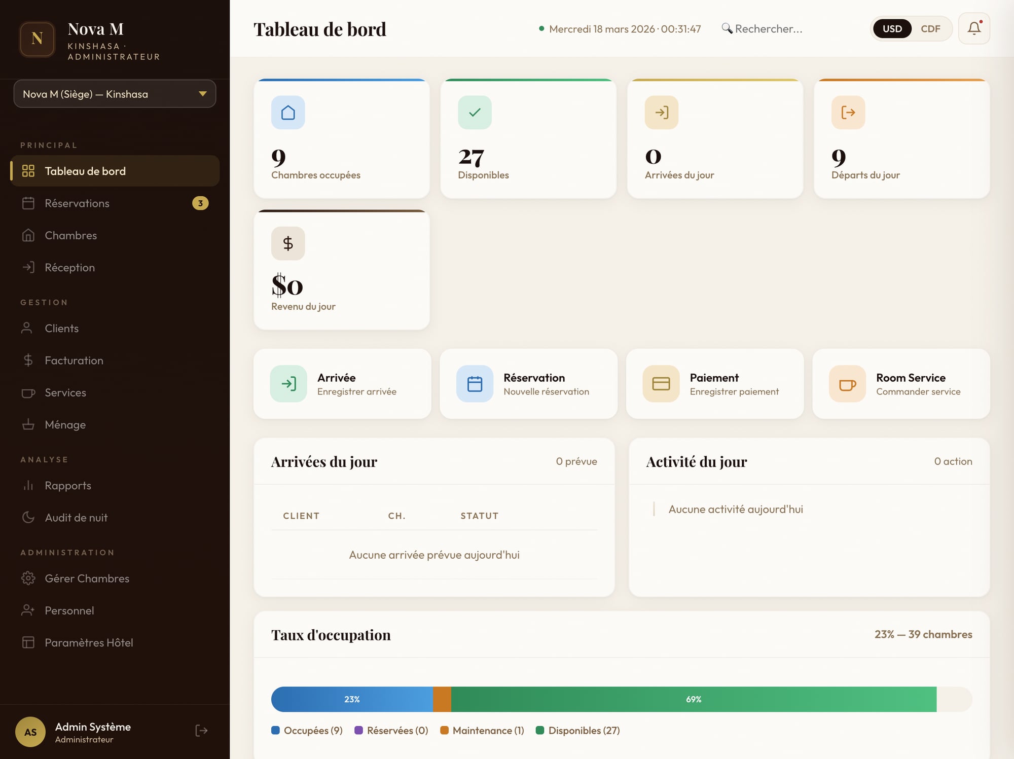The width and height of the screenshot is (1014, 759).
Task: Open Gérer Chambres via the gear icon
Action: click(x=29, y=578)
